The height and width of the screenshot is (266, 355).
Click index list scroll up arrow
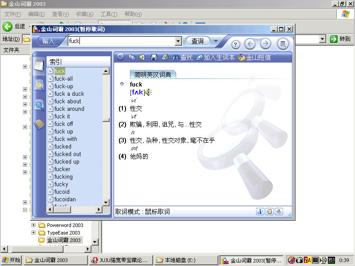pyautogui.click(x=106, y=71)
